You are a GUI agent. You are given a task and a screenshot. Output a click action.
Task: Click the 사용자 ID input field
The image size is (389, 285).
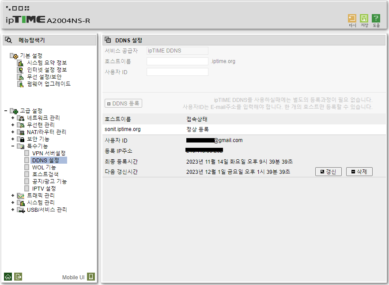tap(177, 72)
